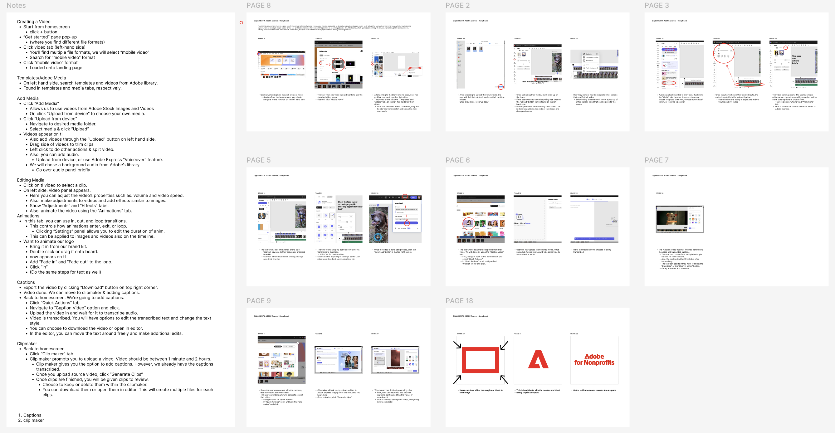Click the FRAME 17 homescreen screenshot on PAGE 9
The height and width of the screenshot is (433, 835).
tap(281, 360)
